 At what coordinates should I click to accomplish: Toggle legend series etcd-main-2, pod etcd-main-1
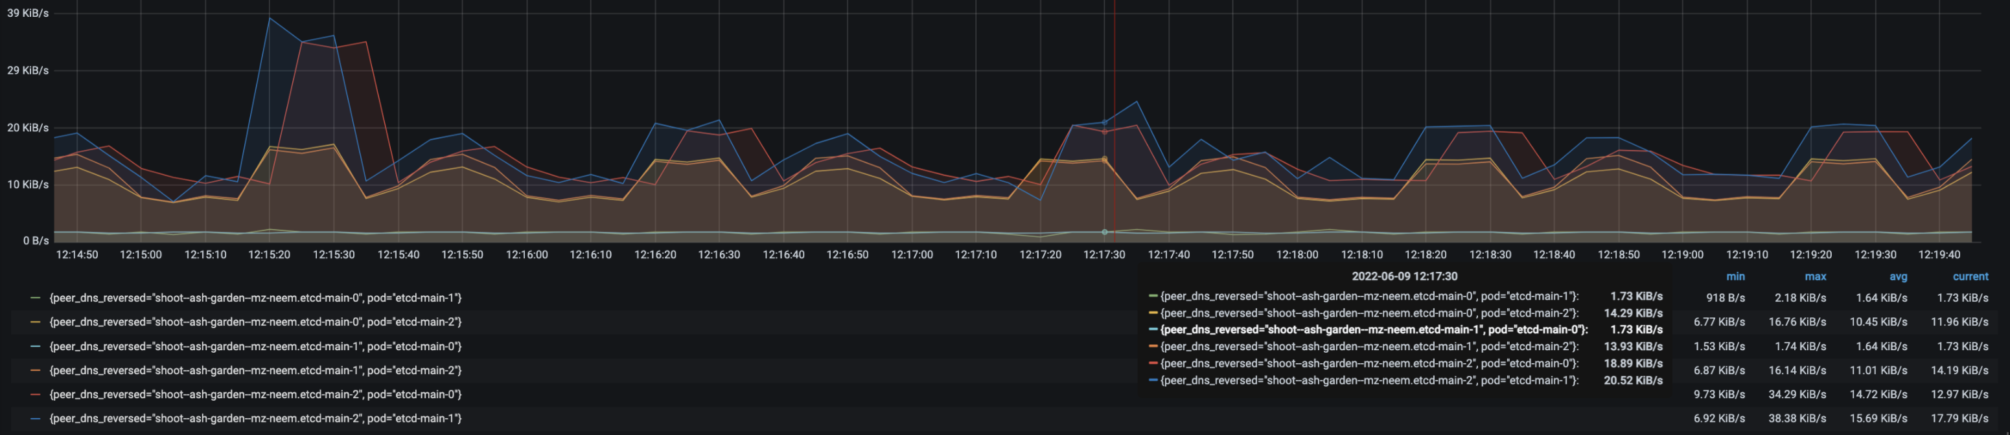255,419
